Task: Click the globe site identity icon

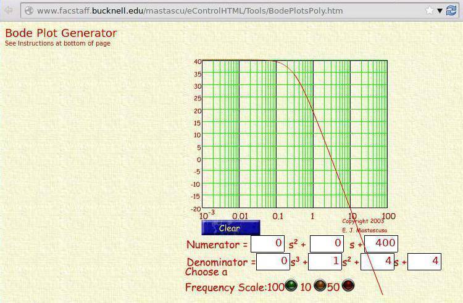Action: [x=28, y=10]
